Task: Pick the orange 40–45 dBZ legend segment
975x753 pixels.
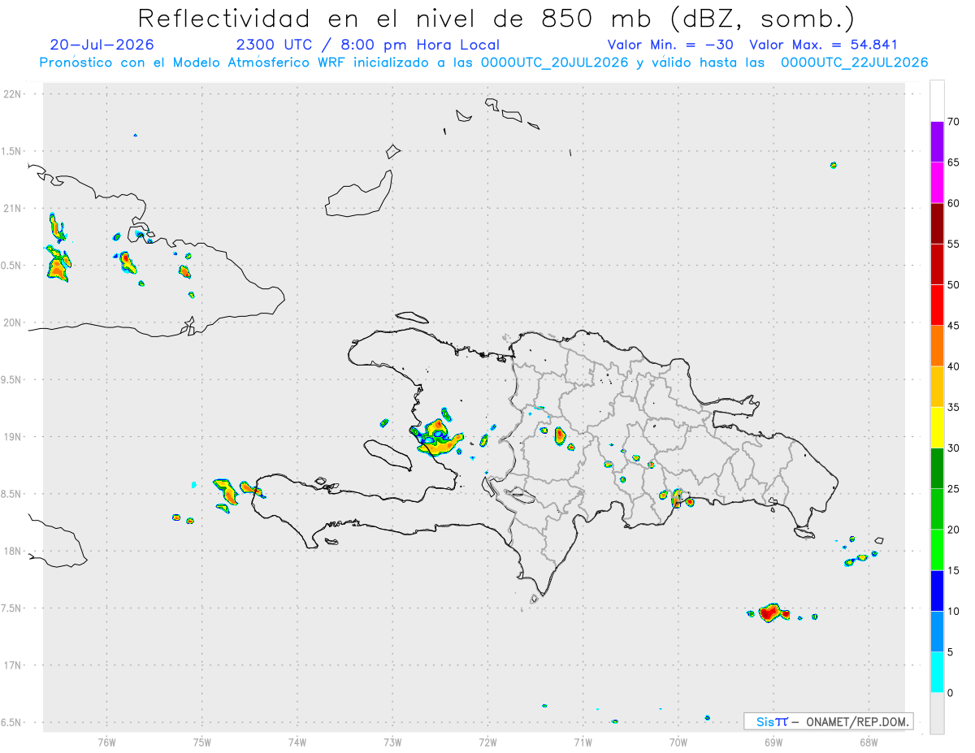Action: click(x=937, y=346)
